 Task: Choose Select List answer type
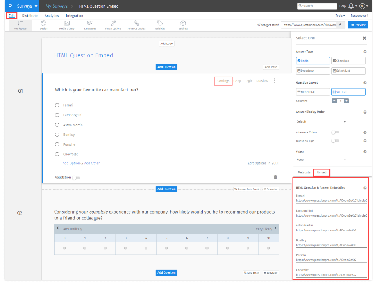[348, 71]
